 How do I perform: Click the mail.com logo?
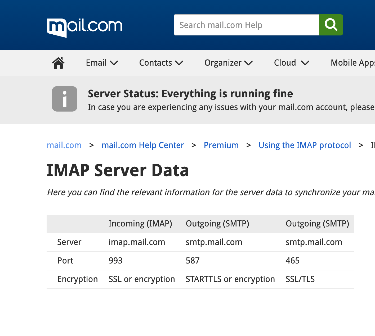pos(84,28)
